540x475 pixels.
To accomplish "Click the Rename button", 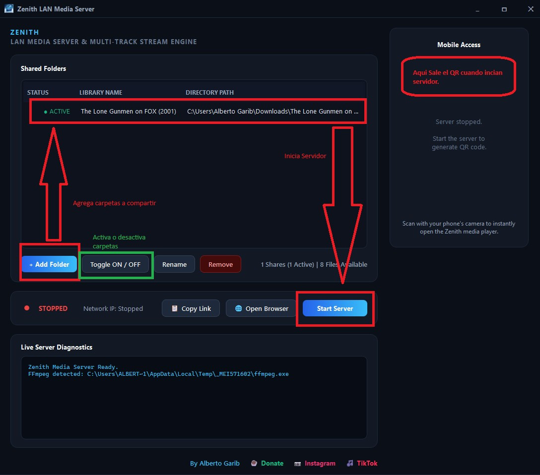I will click(x=174, y=264).
